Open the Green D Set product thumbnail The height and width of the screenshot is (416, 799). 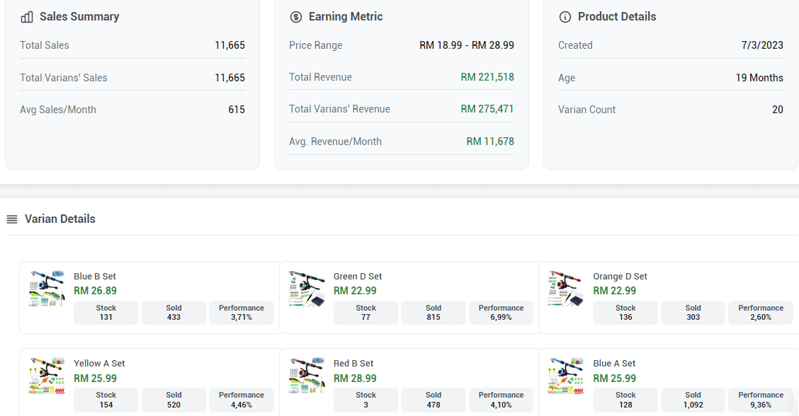[307, 289]
